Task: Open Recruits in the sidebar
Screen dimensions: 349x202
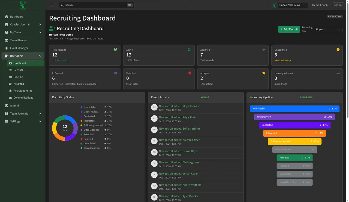Action: tap(25, 70)
